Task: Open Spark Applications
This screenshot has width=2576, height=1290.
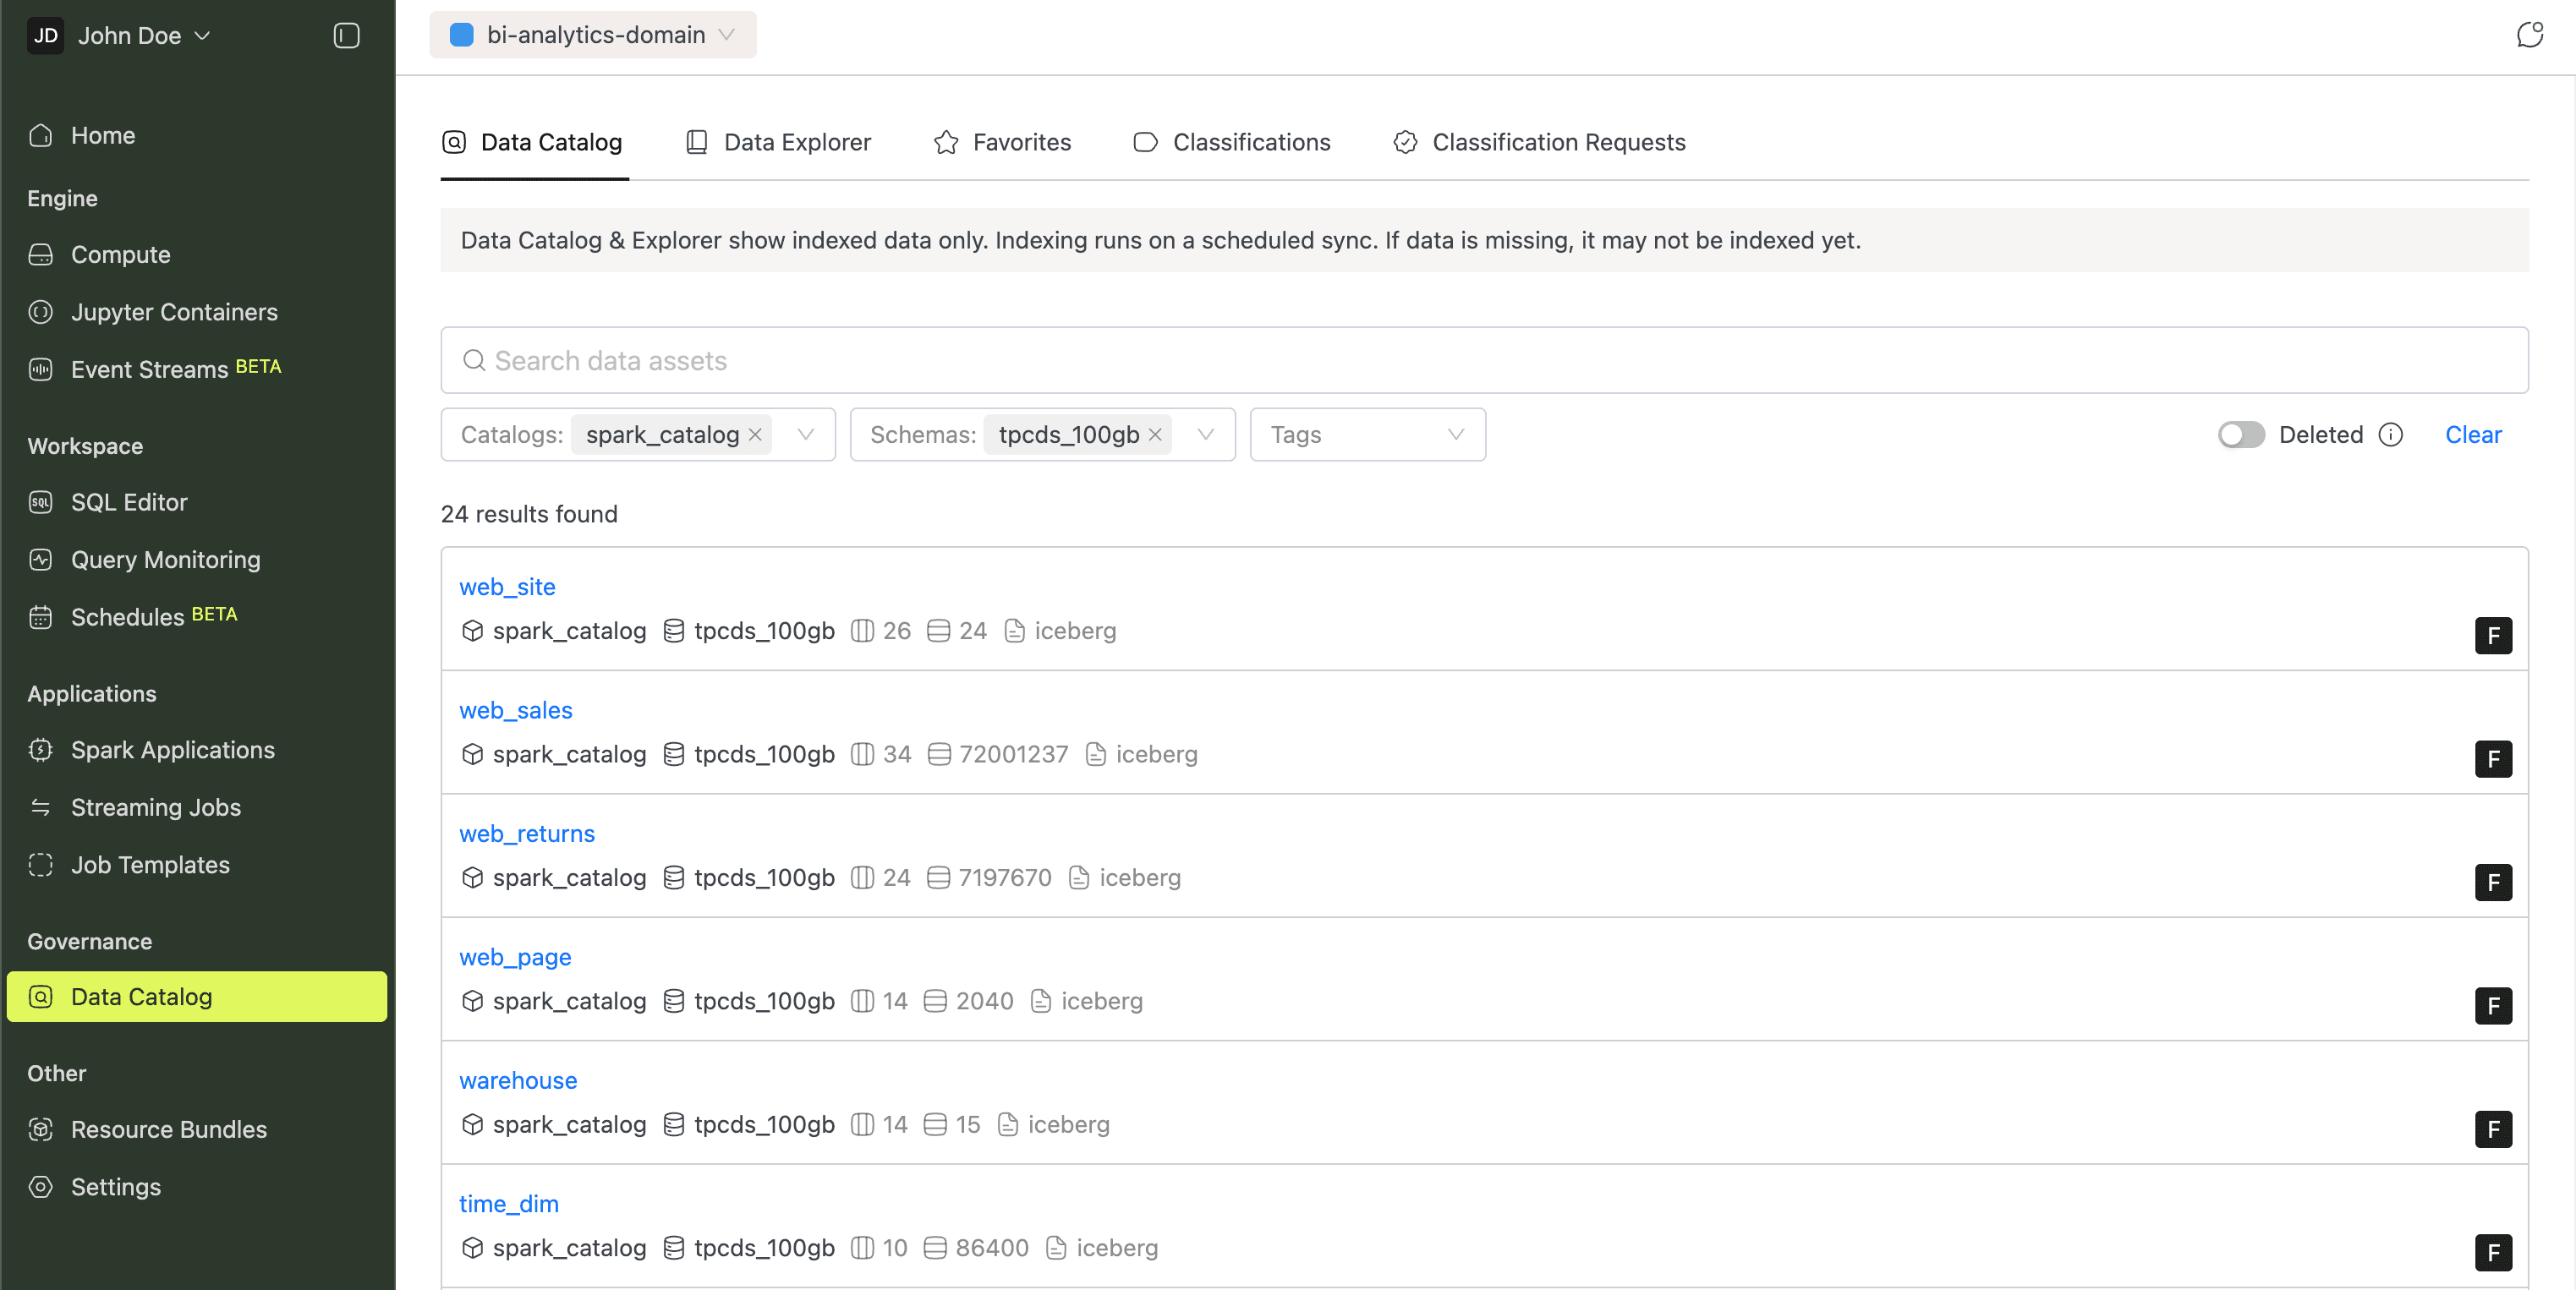Action: click(173, 750)
